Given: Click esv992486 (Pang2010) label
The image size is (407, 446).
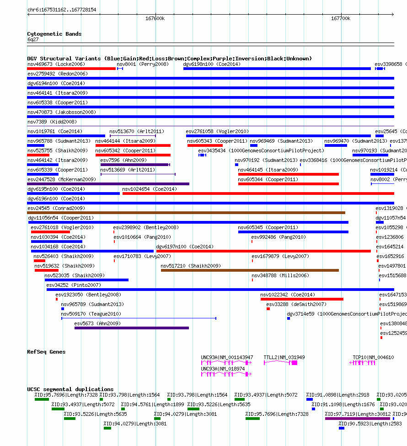Looking at the screenshot, I should coord(278,237).
